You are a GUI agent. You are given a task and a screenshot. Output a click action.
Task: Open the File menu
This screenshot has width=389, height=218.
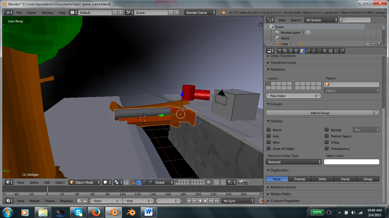[x=19, y=12]
